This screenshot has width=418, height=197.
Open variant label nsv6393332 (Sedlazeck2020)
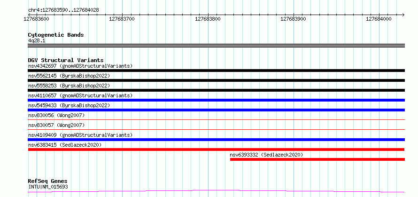[x=267, y=155]
